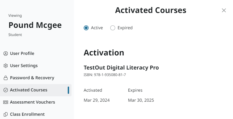Click the ISBN number text
The image size is (233, 119).
tap(105, 75)
